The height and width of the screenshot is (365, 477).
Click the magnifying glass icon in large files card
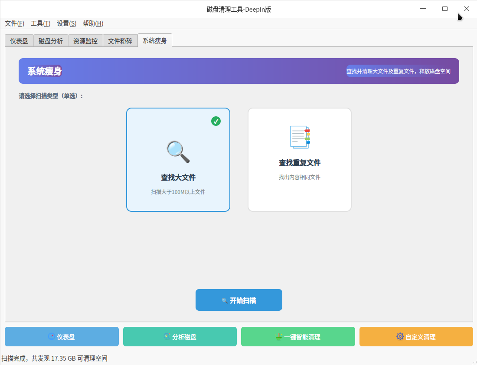coord(178,152)
